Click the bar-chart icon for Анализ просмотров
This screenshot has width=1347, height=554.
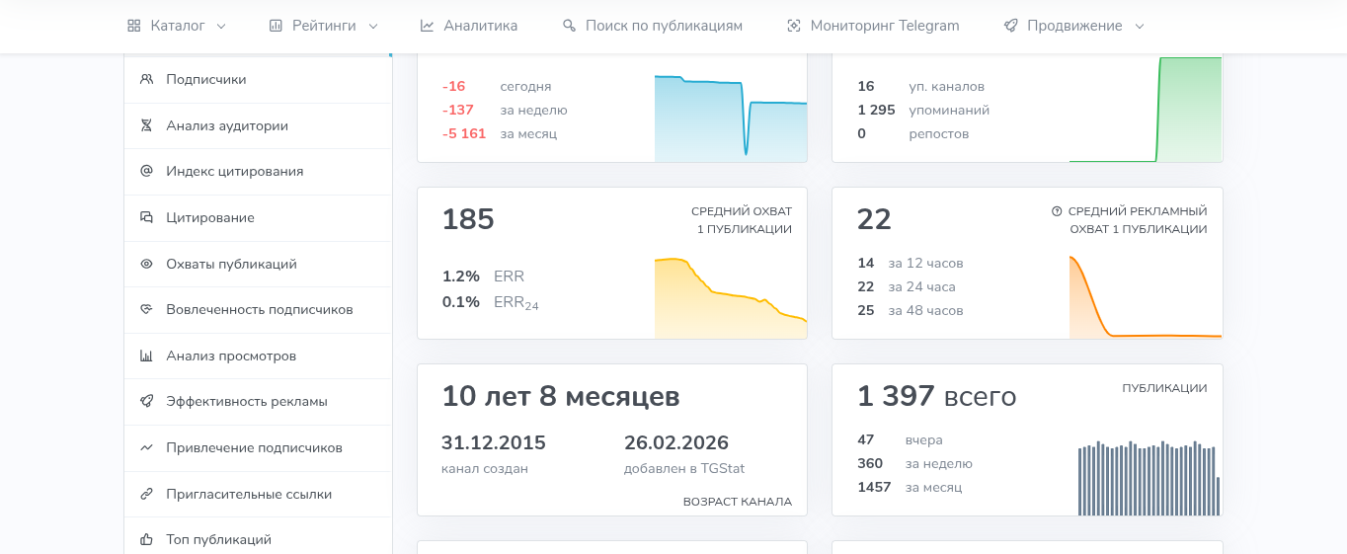(x=146, y=356)
